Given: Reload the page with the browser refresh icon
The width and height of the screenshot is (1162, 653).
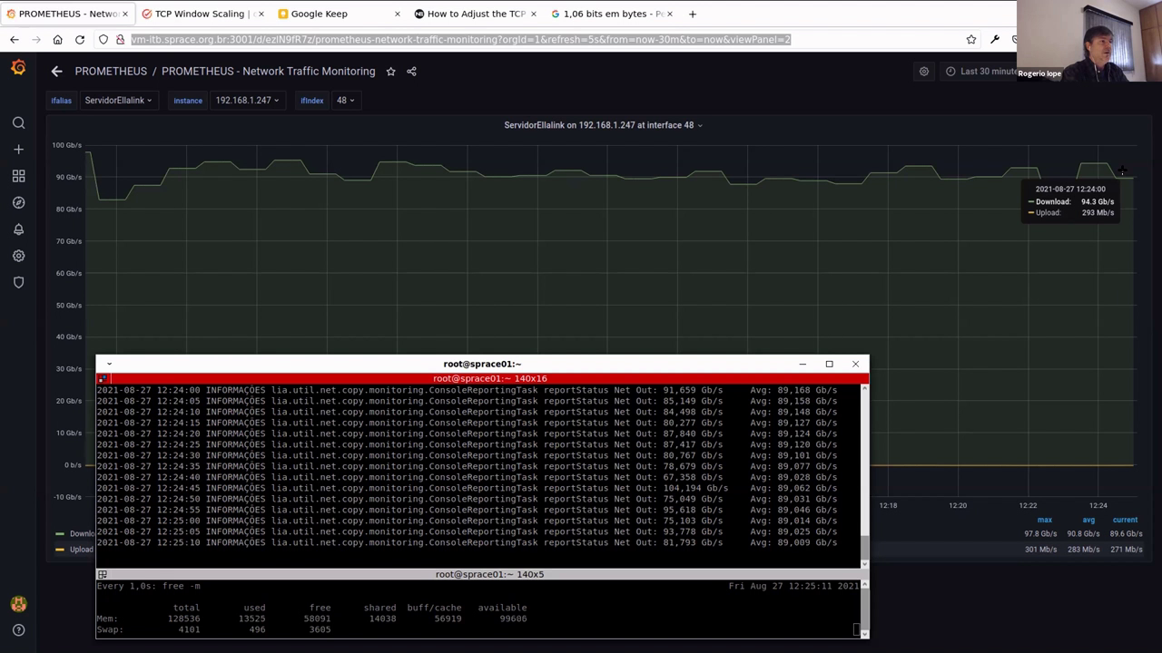Looking at the screenshot, I should click(x=80, y=39).
